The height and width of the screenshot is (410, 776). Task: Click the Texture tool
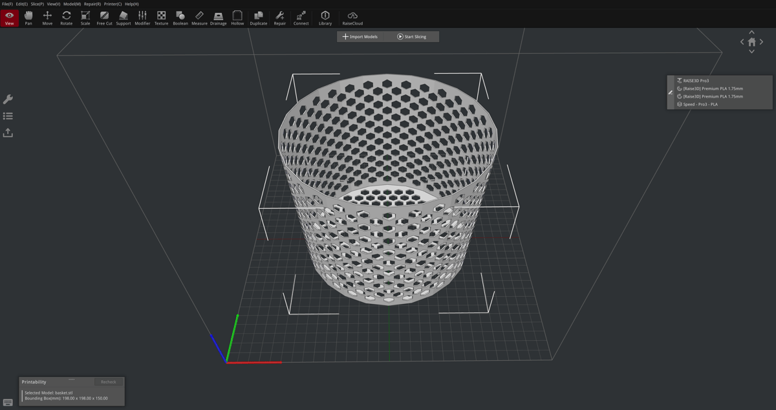point(161,17)
